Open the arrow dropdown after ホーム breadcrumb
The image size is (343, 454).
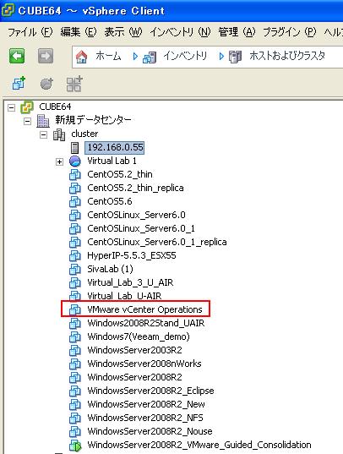135,56
